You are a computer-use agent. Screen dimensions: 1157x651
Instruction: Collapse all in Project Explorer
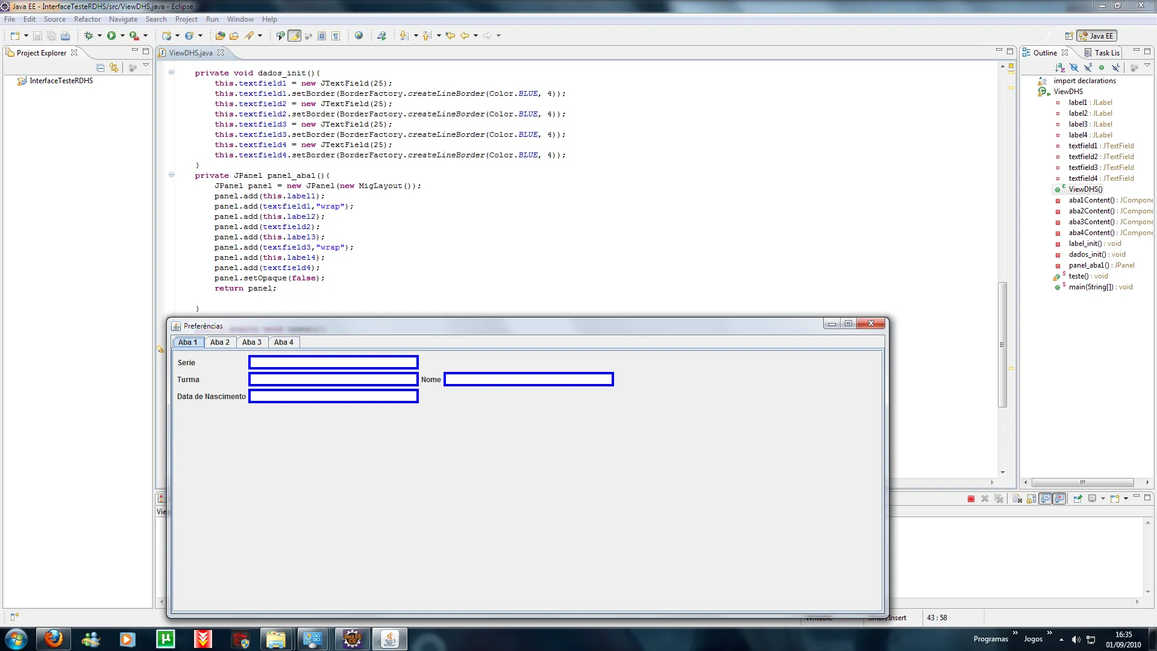click(x=101, y=68)
